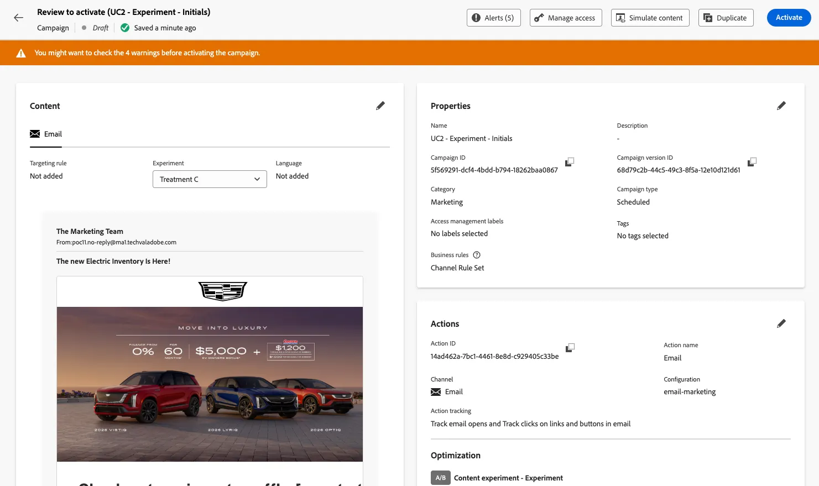Click the 'Scheduled' campaign type value
819x486 pixels.
click(x=633, y=202)
